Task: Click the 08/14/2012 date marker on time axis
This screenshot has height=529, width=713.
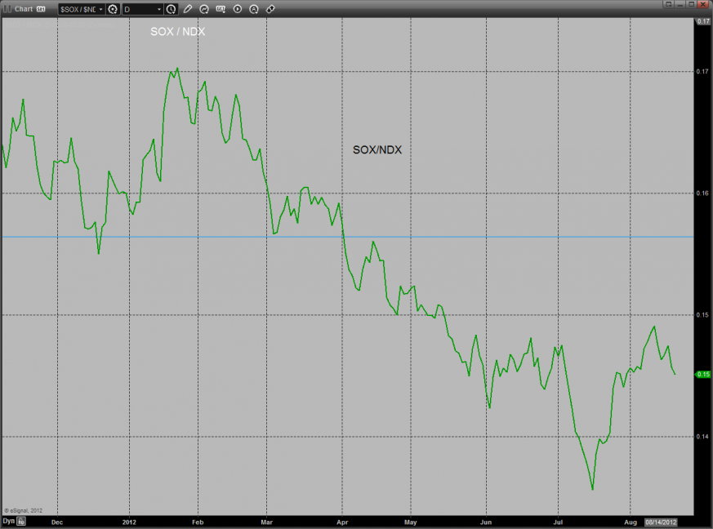Action: coord(660,520)
